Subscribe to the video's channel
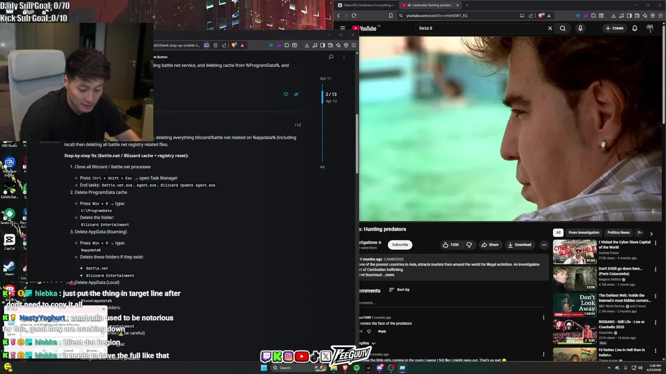Viewport: 666px width, 374px height. click(400, 245)
